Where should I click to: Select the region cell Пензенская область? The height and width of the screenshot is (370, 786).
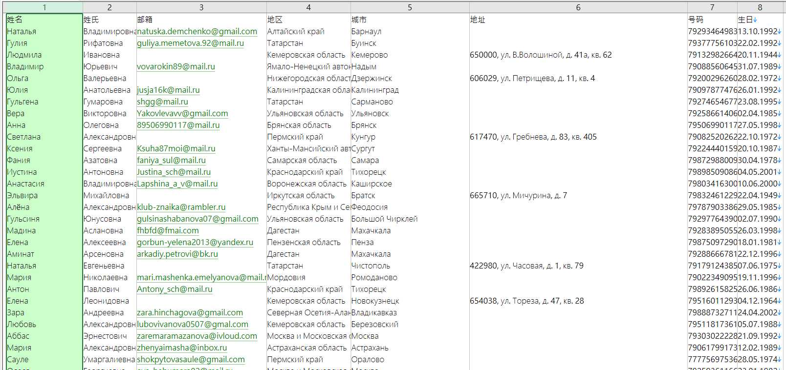coord(308,242)
